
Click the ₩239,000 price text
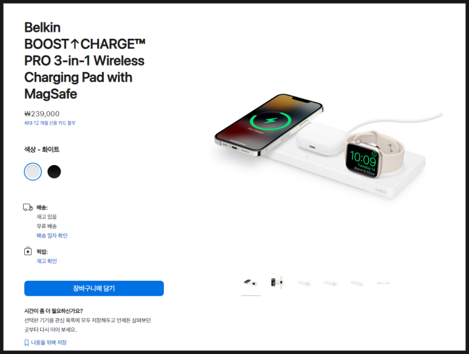click(x=42, y=114)
